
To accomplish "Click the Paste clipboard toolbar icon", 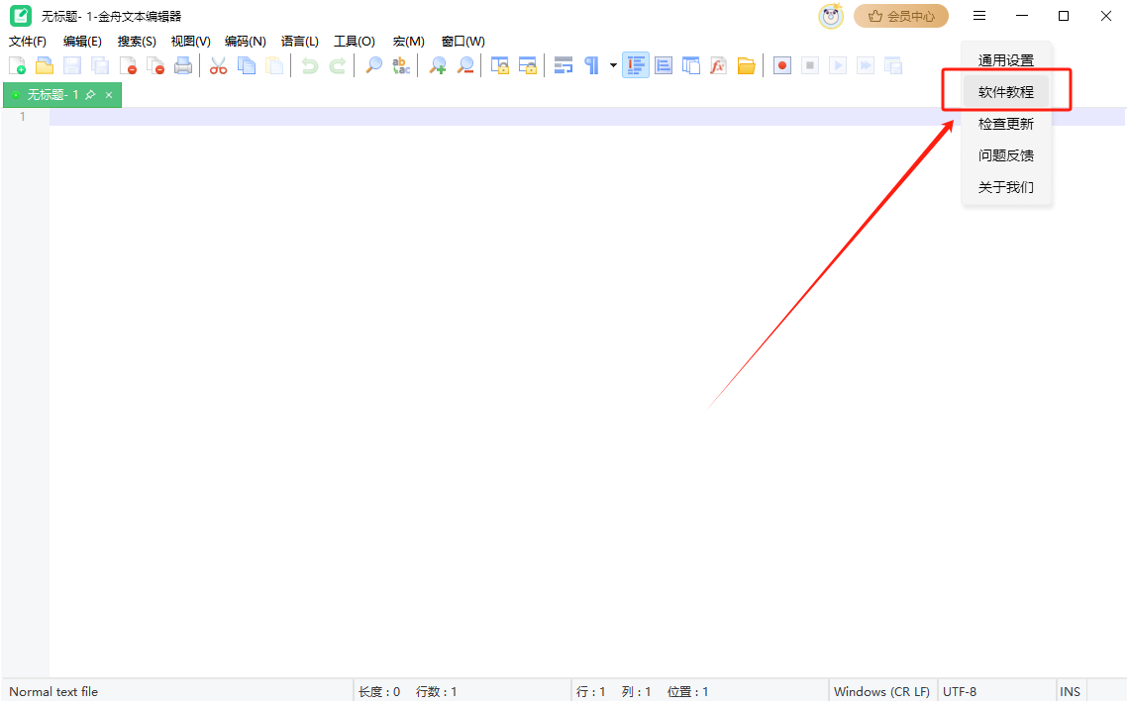I will tap(274, 66).
